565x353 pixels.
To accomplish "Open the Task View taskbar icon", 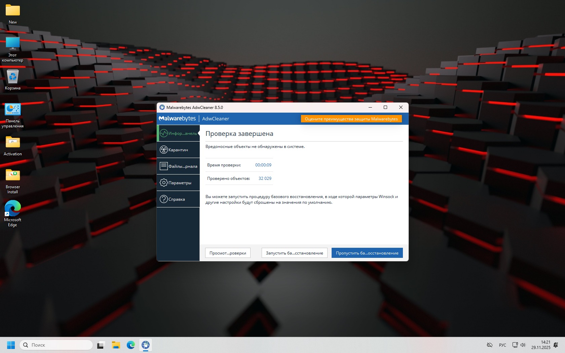I will 101,345.
